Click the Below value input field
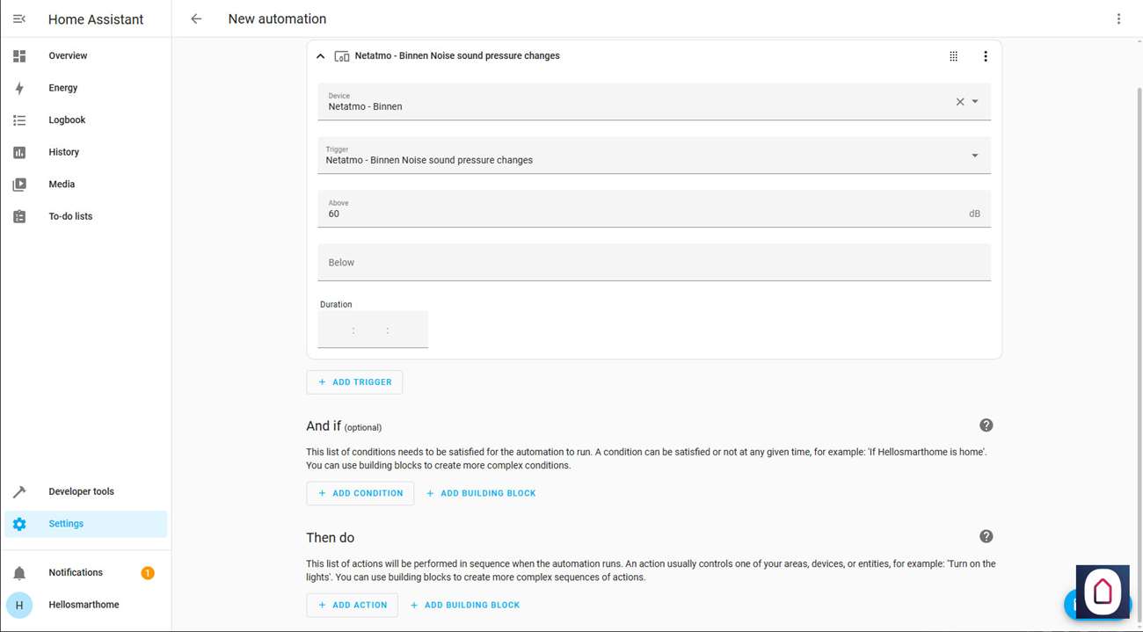The height and width of the screenshot is (632, 1143). pyautogui.click(x=653, y=263)
